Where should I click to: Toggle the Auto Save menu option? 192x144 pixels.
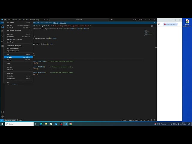[18, 67]
